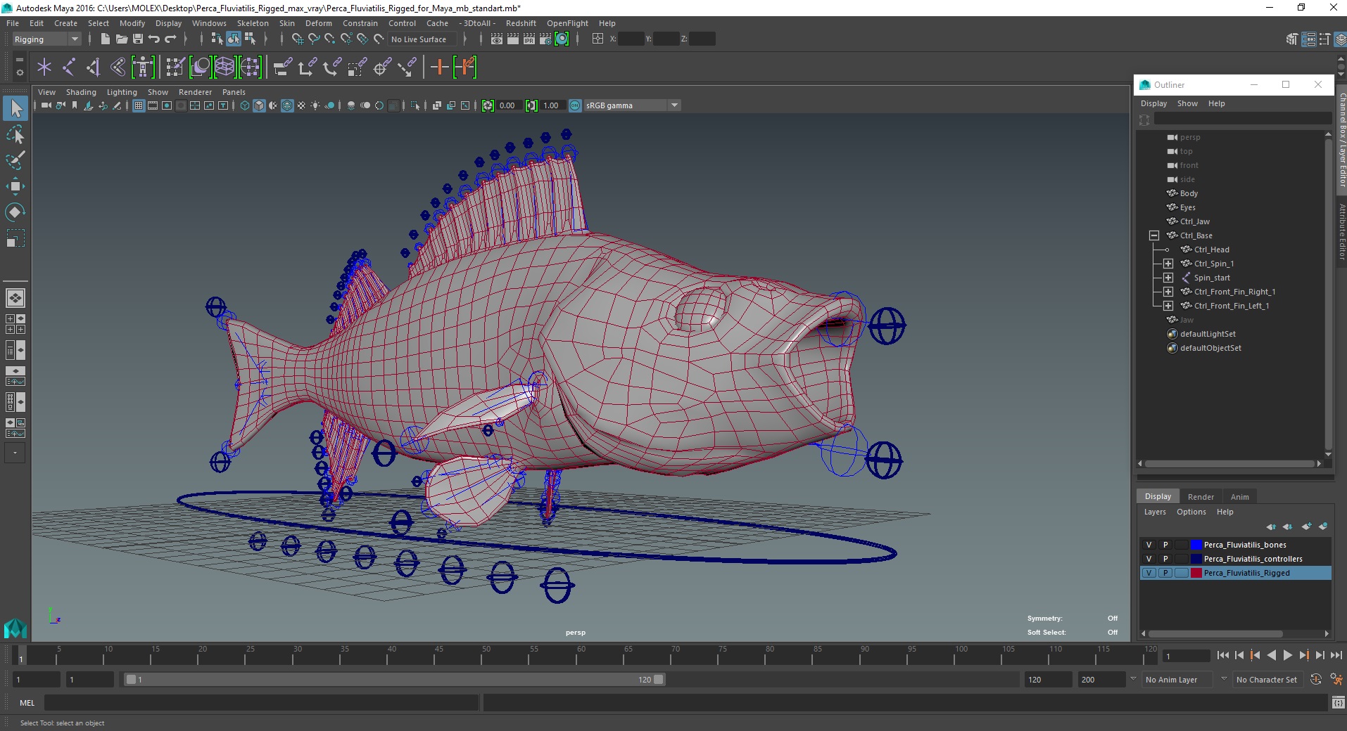1347x731 pixels.
Task: Expand Ctrl_Front_Fin_Right_1 in the Outliner
Action: click(x=1168, y=292)
